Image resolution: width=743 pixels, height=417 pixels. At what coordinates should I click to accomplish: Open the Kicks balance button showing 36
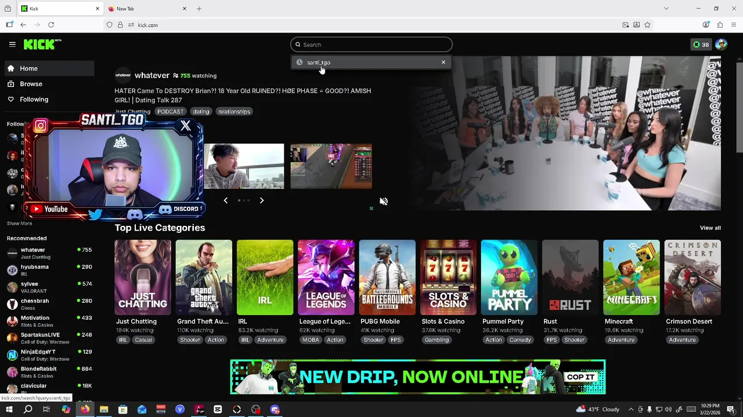point(701,45)
